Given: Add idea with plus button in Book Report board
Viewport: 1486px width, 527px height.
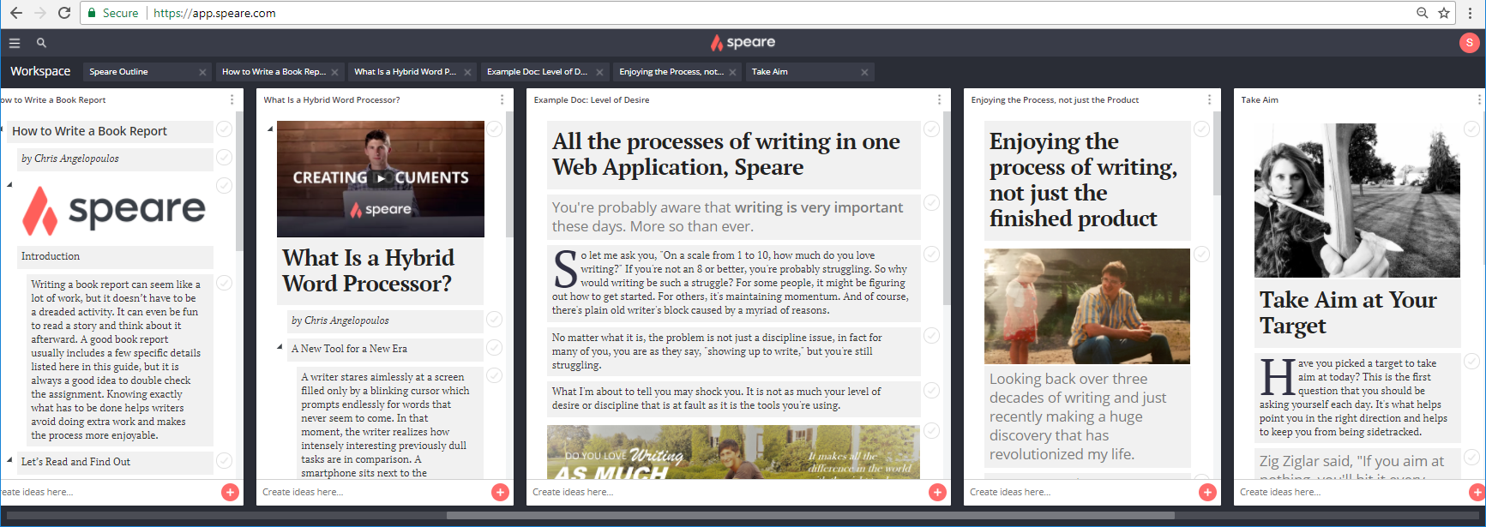Looking at the screenshot, I should 230,492.
